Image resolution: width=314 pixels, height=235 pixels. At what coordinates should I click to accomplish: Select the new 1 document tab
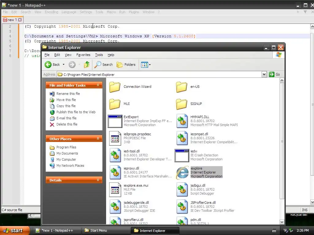coord(12,20)
